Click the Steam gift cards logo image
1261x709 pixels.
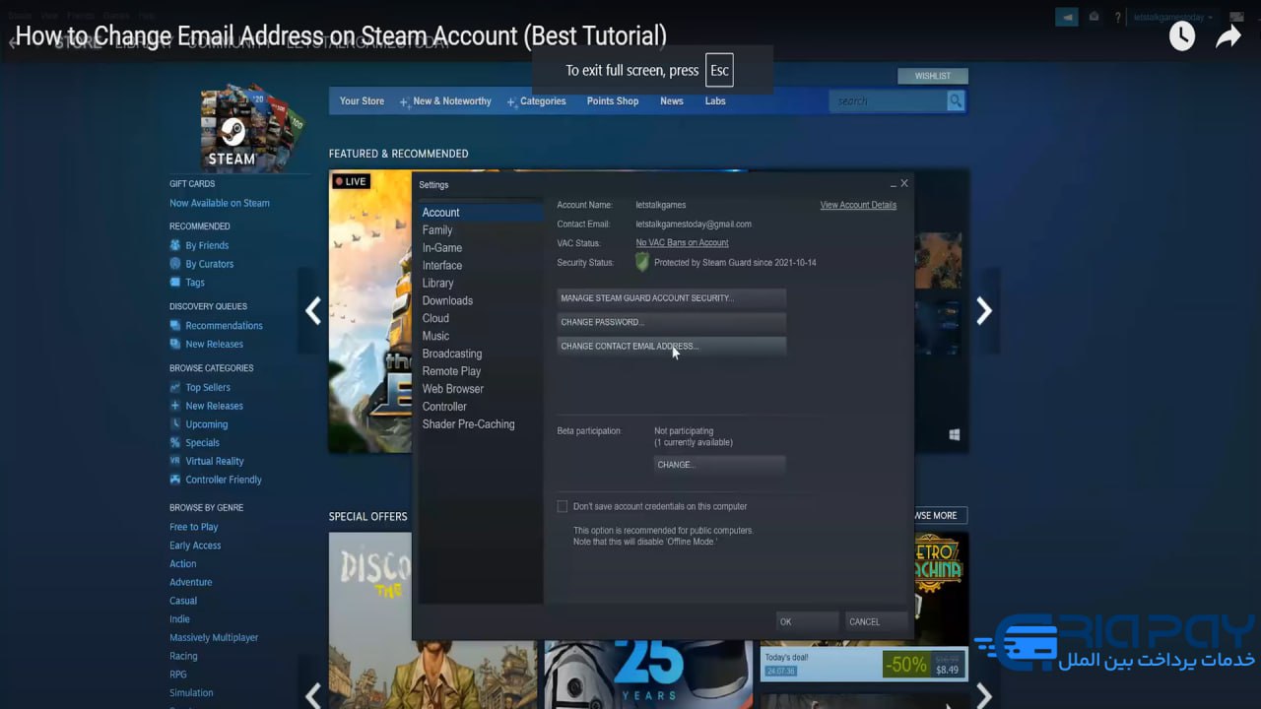pos(252,129)
